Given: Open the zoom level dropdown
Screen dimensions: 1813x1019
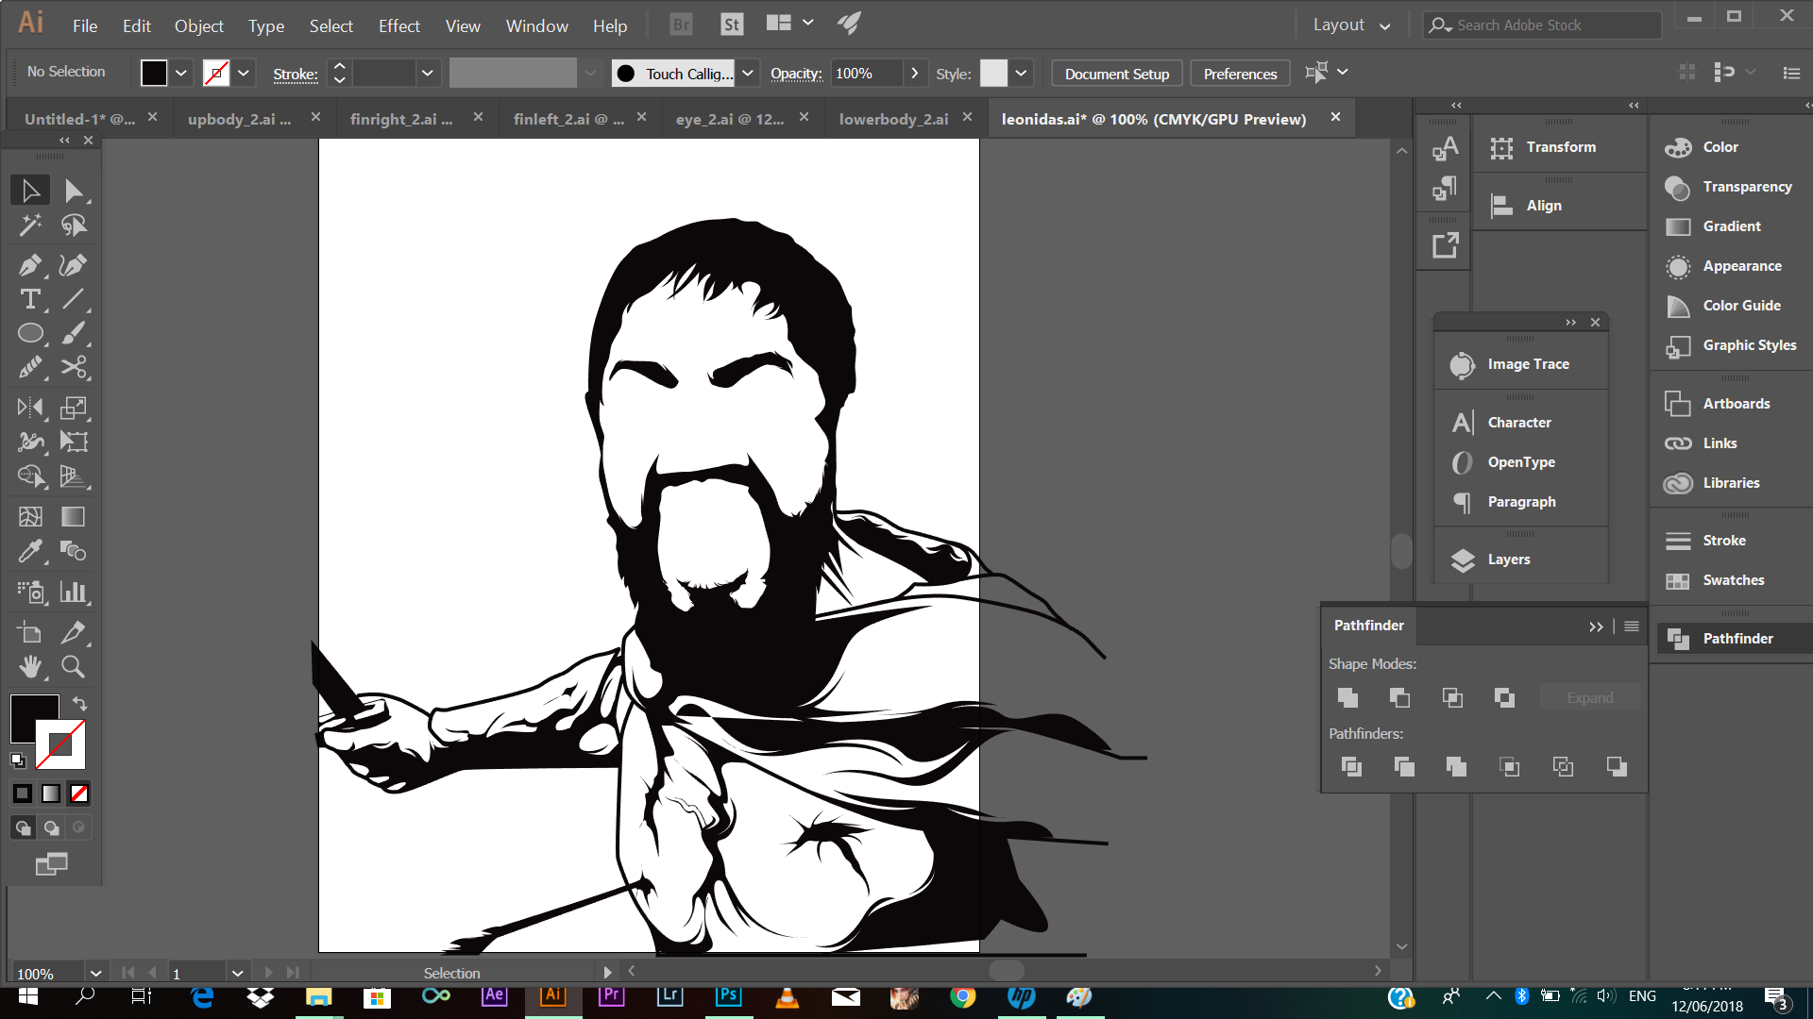Looking at the screenshot, I should (95, 974).
